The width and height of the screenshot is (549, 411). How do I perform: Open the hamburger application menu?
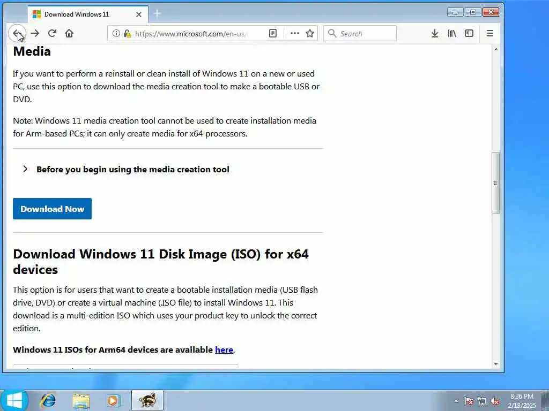pyautogui.click(x=490, y=33)
